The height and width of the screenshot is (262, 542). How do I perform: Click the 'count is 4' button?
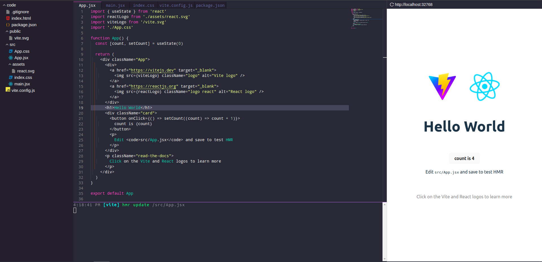coord(464,158)
